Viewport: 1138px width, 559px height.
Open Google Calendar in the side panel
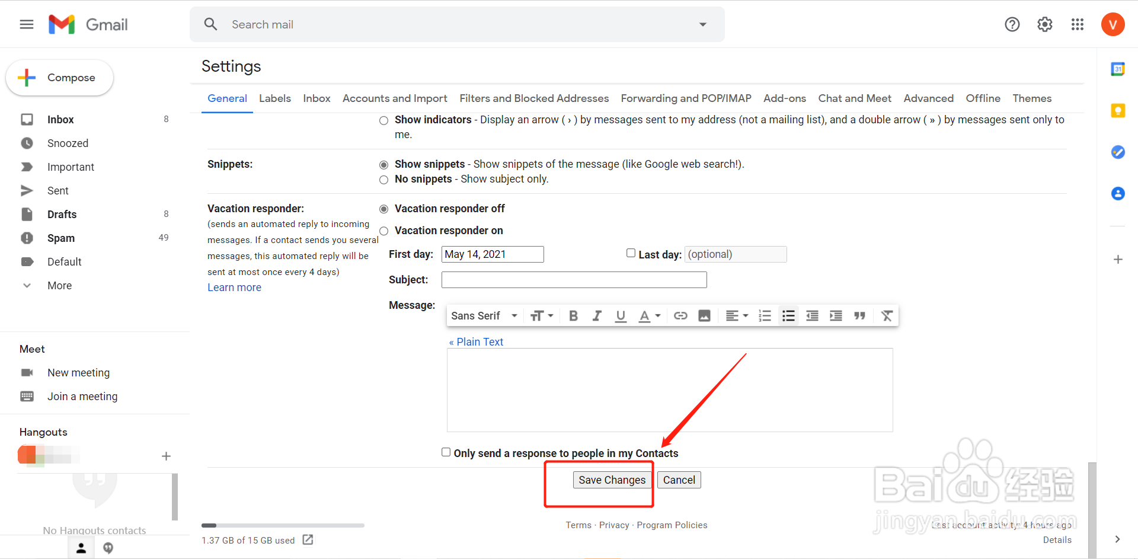(1118, 69)
